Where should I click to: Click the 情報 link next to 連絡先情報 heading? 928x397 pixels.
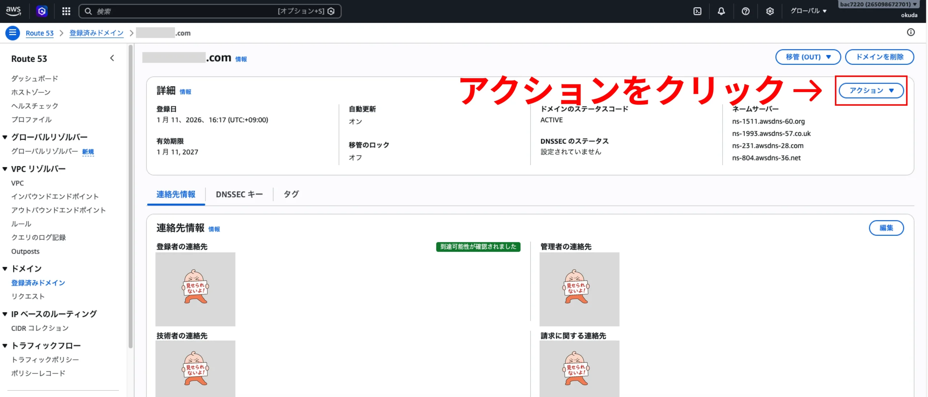pyautogui.click(x=214, y=229)
